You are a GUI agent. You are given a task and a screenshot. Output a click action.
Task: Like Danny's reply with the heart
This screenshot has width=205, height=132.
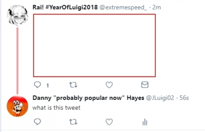pyautogui.click(x=109, y=122)
